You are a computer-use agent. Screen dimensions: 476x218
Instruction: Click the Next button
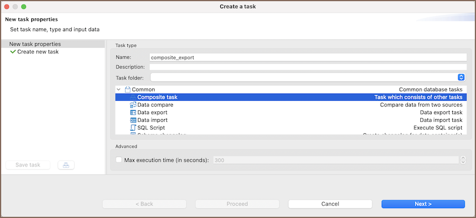point(423,204)
